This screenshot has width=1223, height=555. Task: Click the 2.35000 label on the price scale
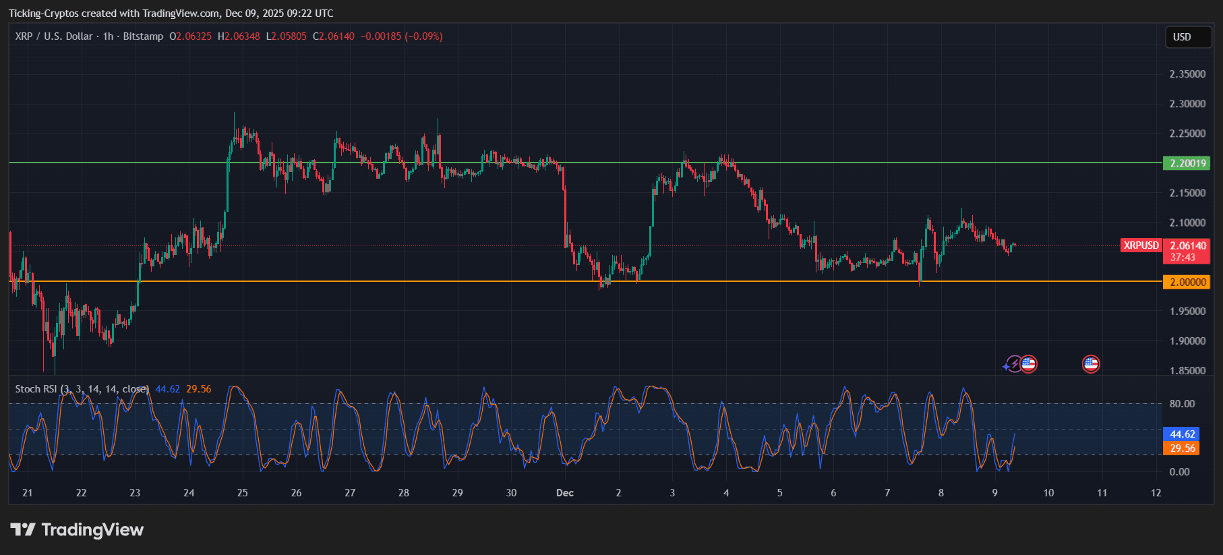1187,74
